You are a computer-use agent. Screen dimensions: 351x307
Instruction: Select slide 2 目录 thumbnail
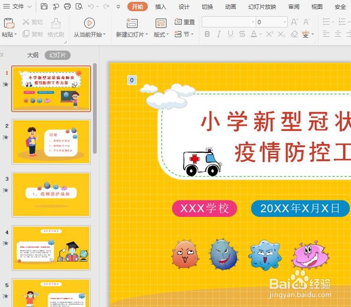51,142
